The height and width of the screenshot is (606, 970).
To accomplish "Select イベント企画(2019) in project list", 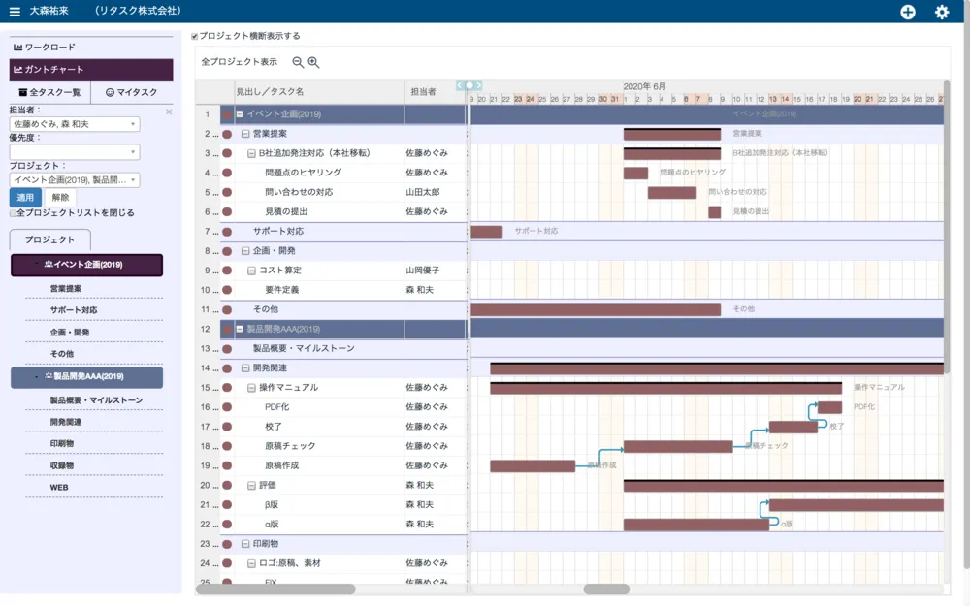I will pos(86,265).
